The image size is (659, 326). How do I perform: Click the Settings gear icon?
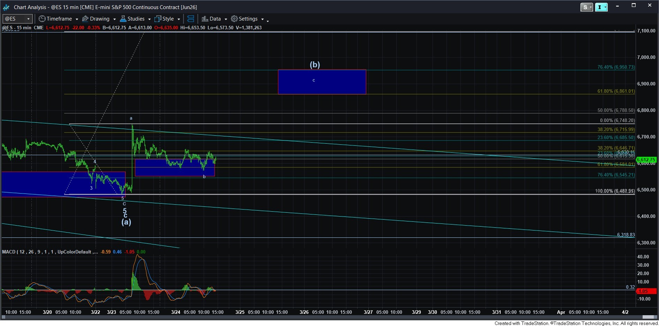pyautogui.click(x=234, y=19)
